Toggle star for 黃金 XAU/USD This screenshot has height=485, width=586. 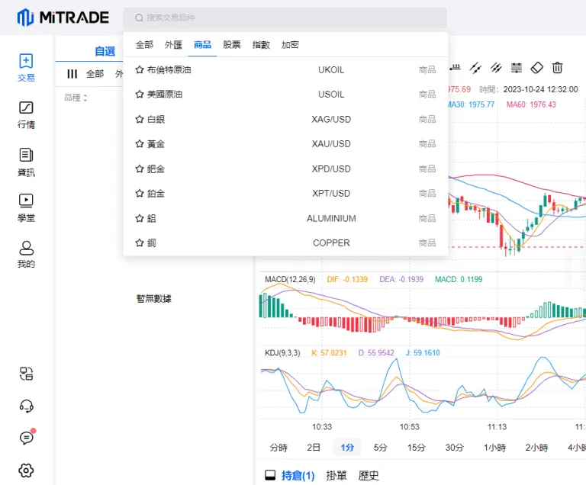click(x=140, y=144)
